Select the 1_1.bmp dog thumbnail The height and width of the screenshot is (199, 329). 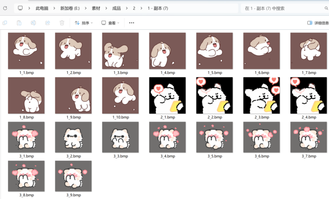coord(26,51)
